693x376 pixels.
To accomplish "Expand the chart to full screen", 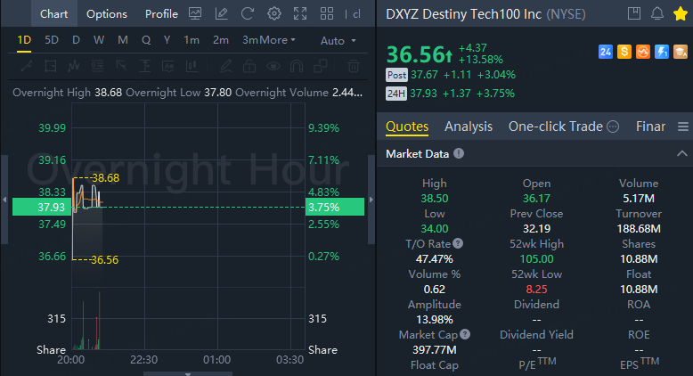I will [x=300, y=13].
